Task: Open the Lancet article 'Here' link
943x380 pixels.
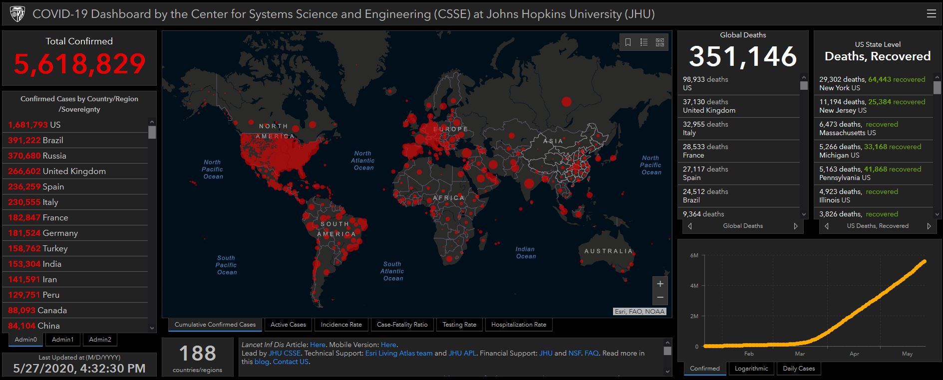Action: coord(317,345)
